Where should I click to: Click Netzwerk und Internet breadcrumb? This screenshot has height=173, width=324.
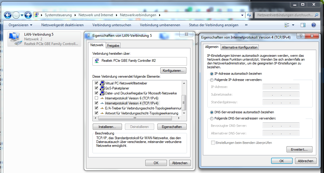click(x=96, y=15)
